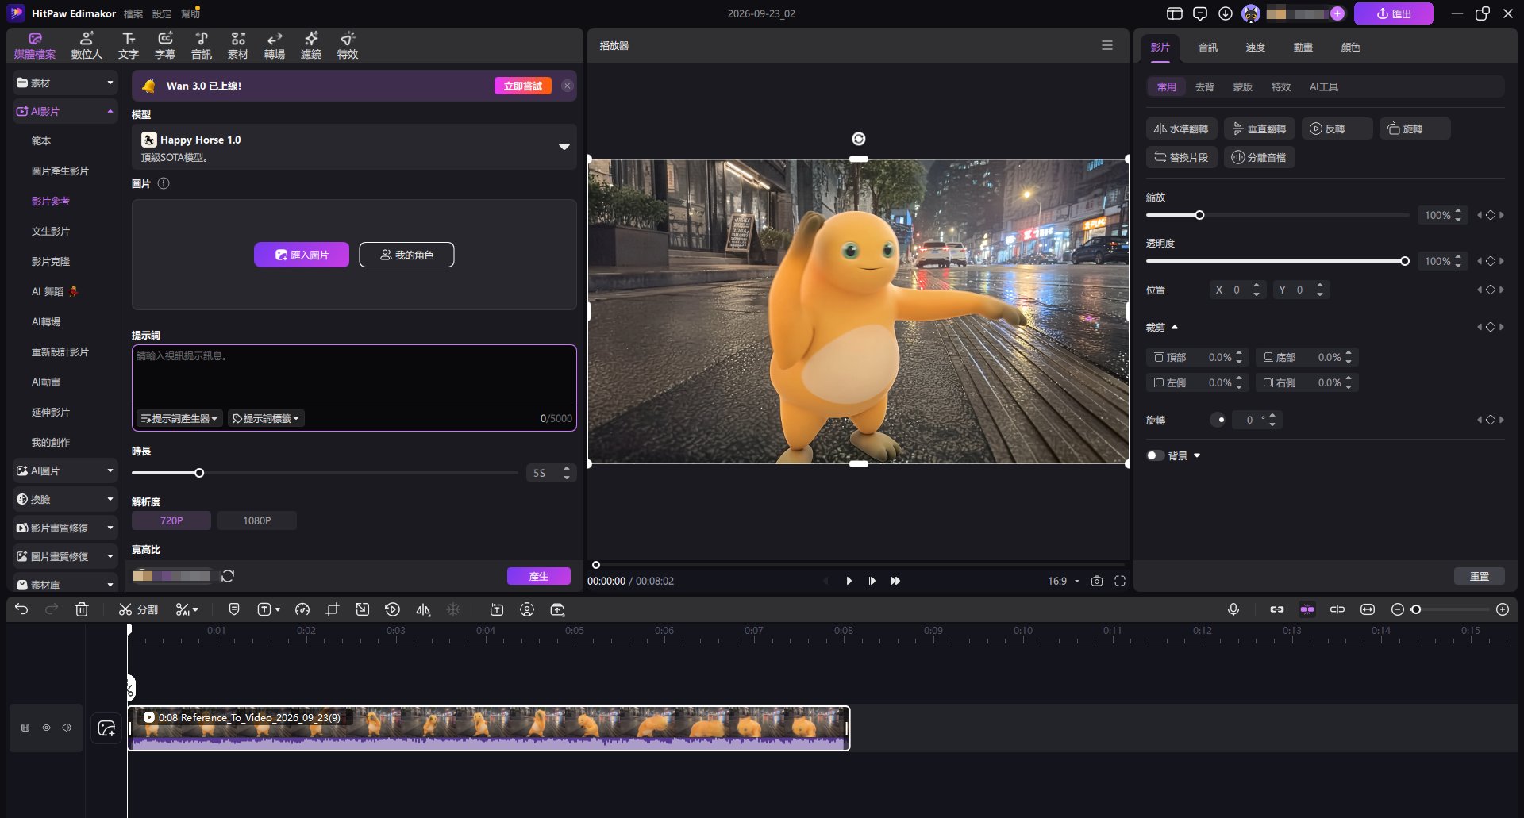Image resolution: width=1524 pixels, height=818 pixels.
Task: Add media to the timeline track icon
Action: (x=106, y=728)
